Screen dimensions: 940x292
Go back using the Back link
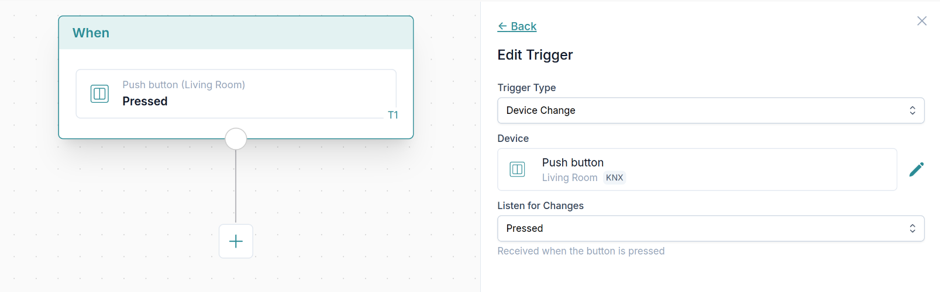[x=524, y=26]
